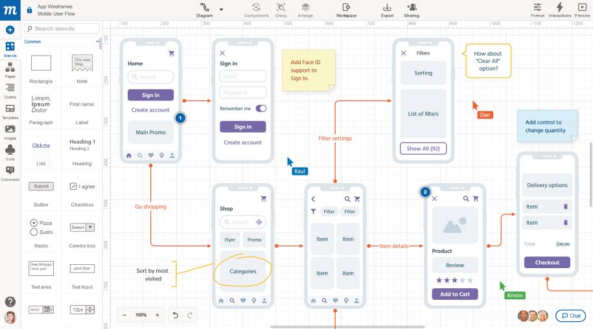Switch to the Images sidebar tab

tap(10, 132)
